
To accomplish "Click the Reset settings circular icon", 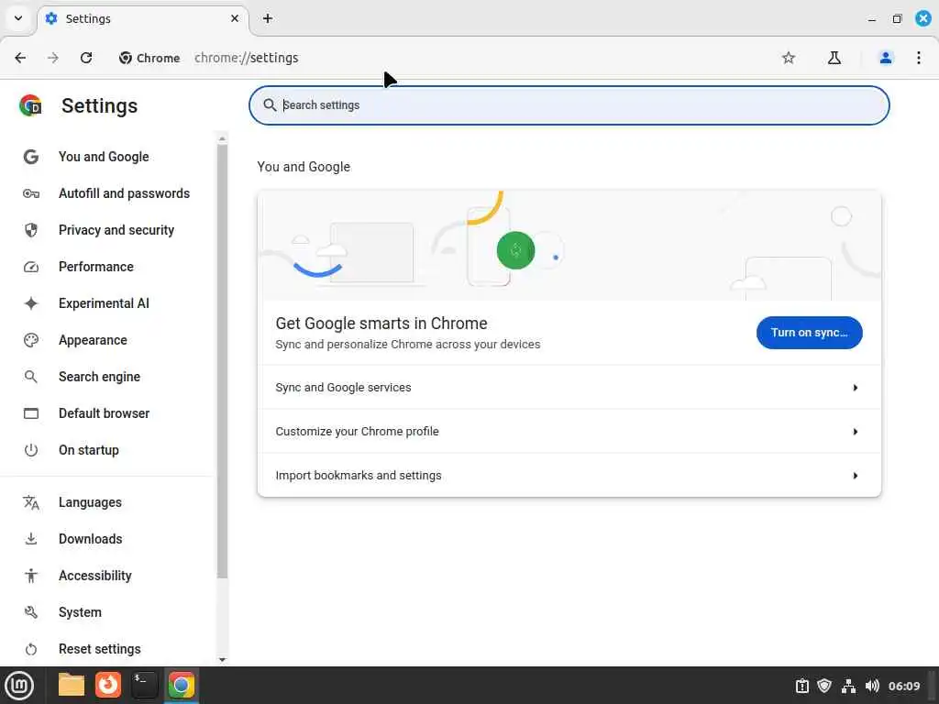I will 31,650.
